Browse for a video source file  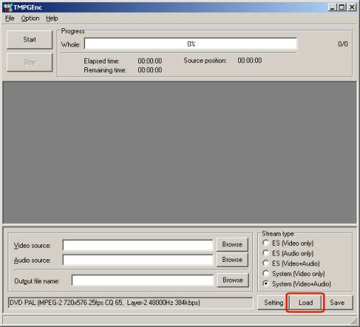point(232,244)
